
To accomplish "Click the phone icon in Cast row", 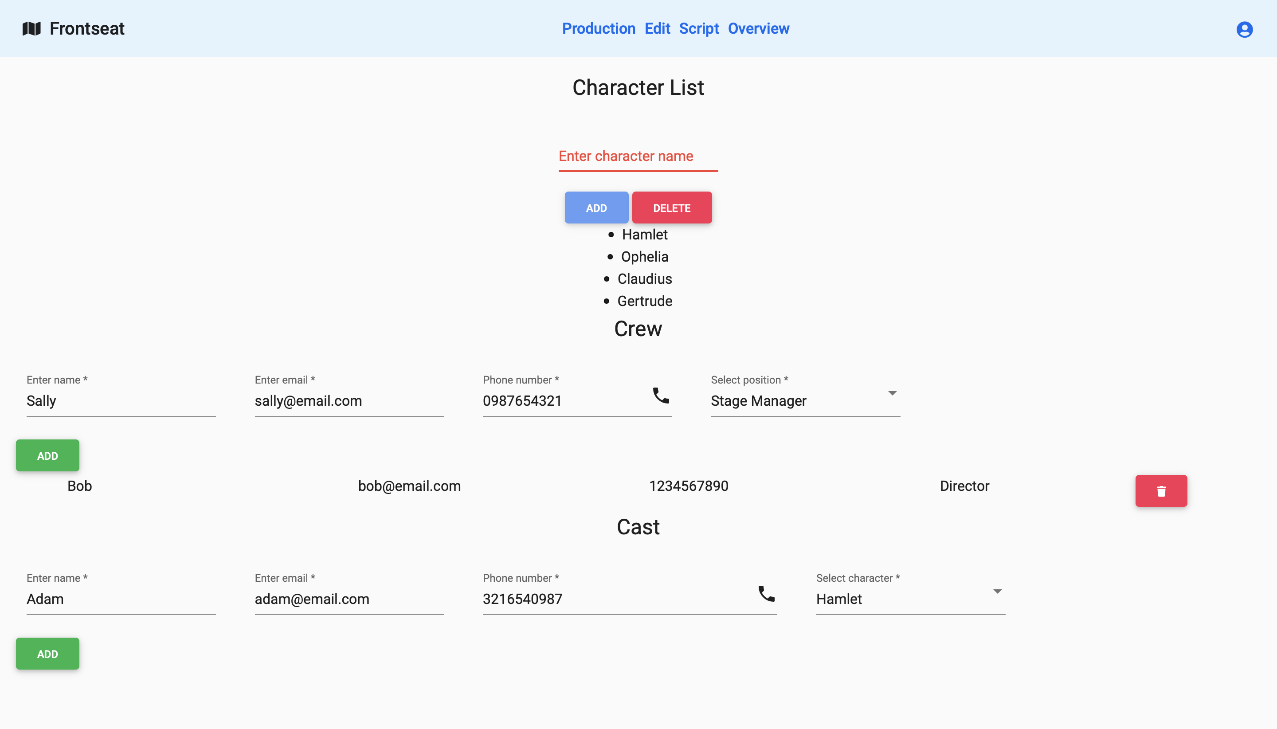I will pos(766,594).
